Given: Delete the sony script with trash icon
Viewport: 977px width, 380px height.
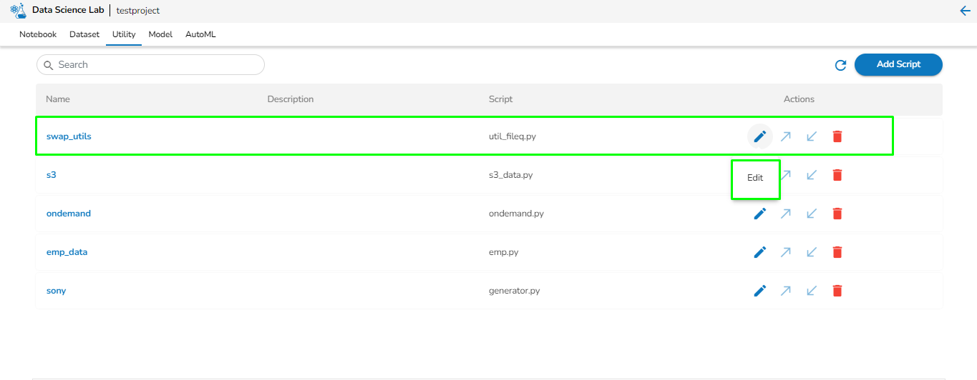Looking at the screenshot, I should tap(837, 291).
